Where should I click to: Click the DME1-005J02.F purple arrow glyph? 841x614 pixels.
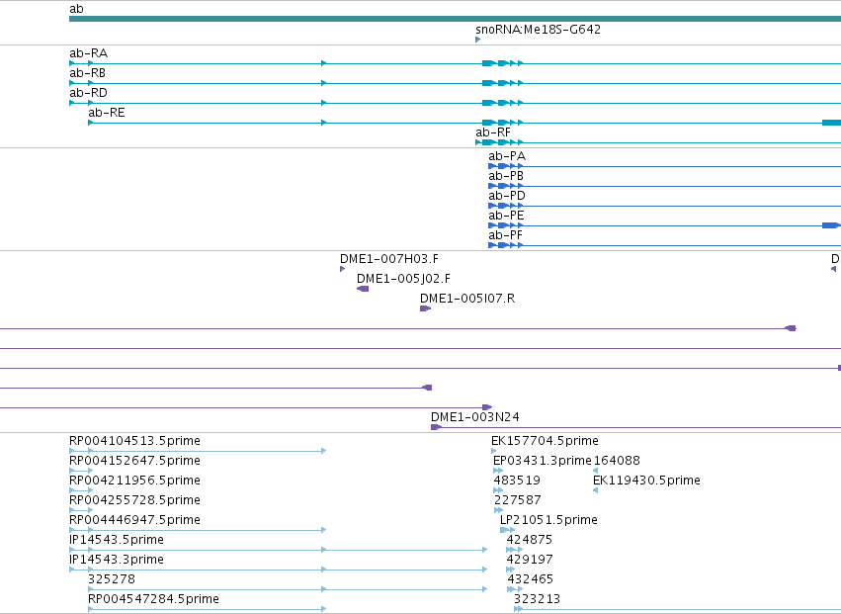point(363,289)
